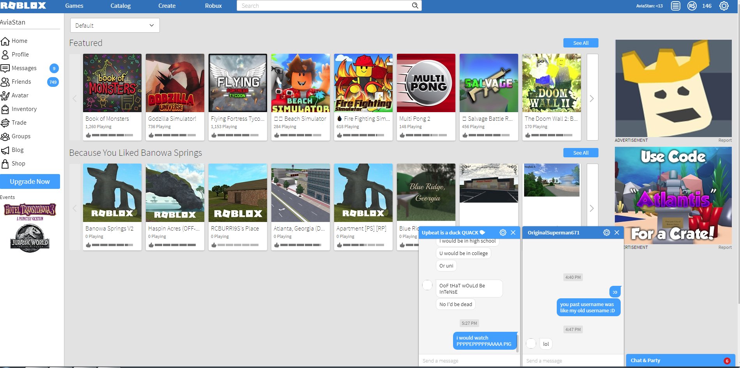The height and width of the screenshot is (368, 740).
Task: Click the Upgrade Now button
Action: pos(30,181)
